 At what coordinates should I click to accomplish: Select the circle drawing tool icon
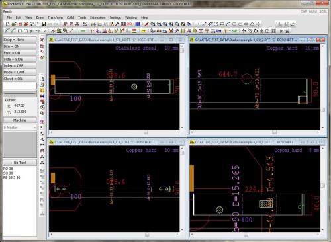pos(216,24)
